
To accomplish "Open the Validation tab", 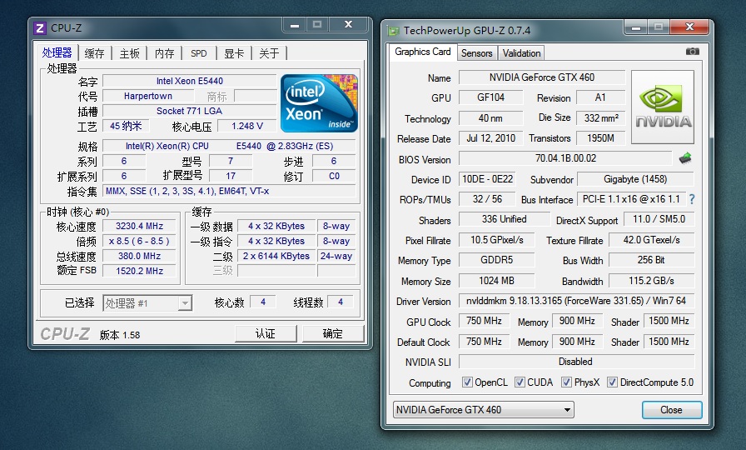I will pos(522,53).
